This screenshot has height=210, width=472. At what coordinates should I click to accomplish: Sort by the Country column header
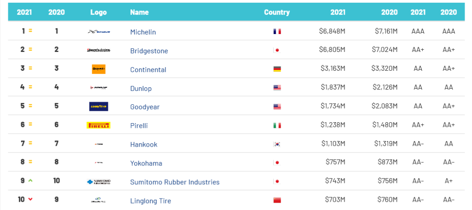point(277,12)
